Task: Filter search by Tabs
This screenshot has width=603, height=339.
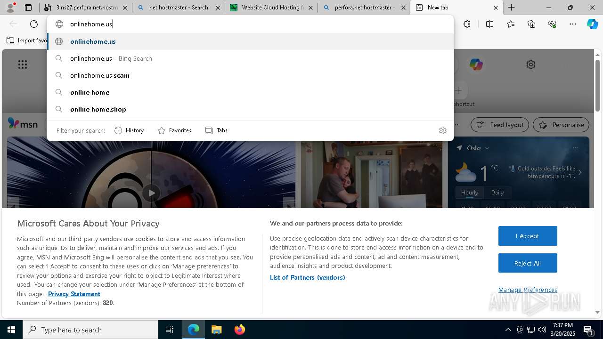Action: pyautogui.click(x=216, y=130)
